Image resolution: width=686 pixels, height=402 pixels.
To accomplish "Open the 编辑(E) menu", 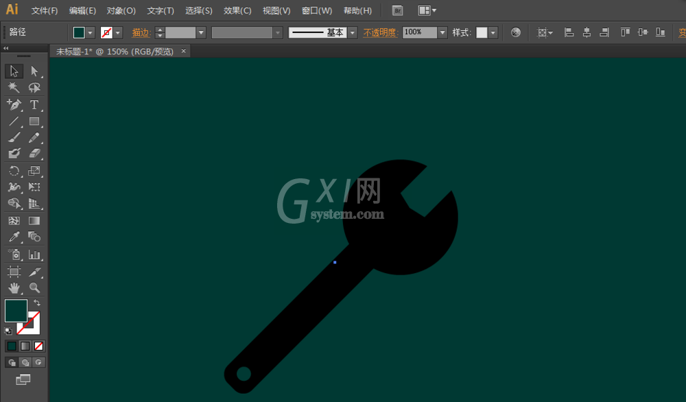I will pos(83,10).
